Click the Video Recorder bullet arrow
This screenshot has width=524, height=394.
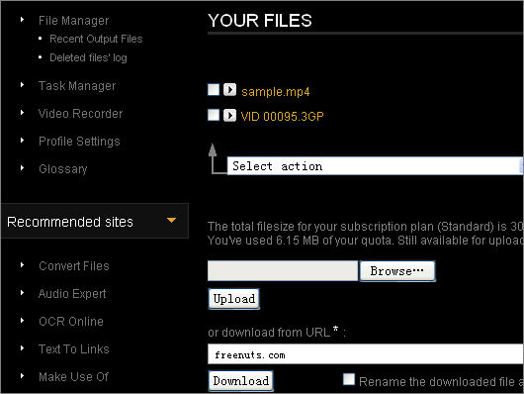(22, 113)
